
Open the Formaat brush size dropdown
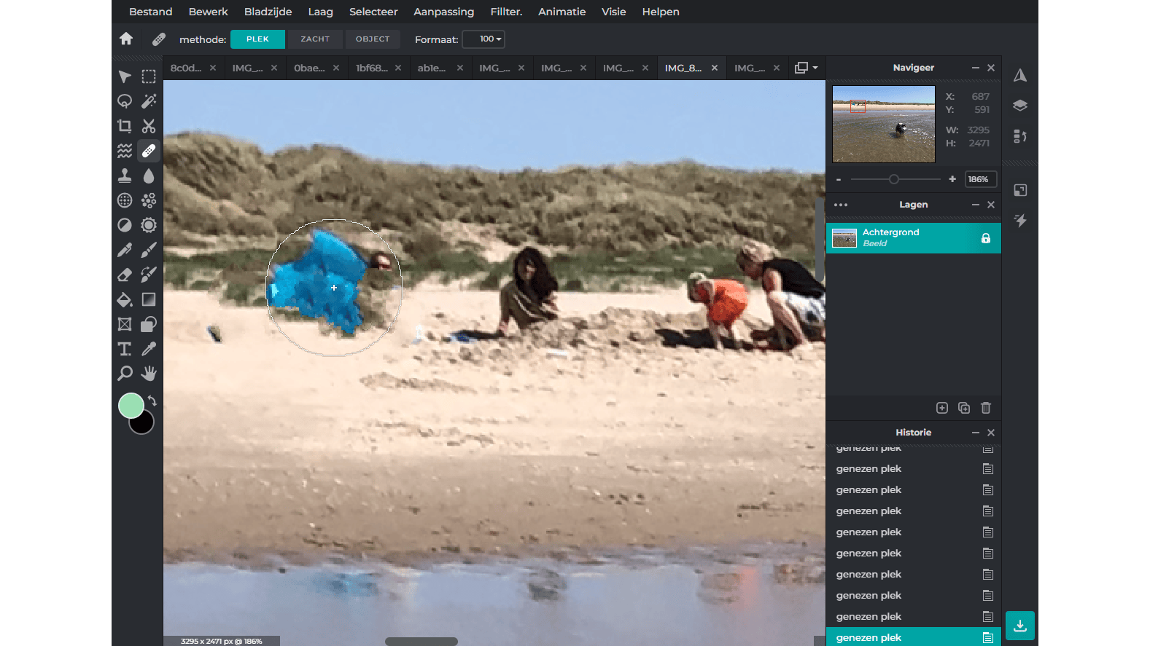click(483, 39)
